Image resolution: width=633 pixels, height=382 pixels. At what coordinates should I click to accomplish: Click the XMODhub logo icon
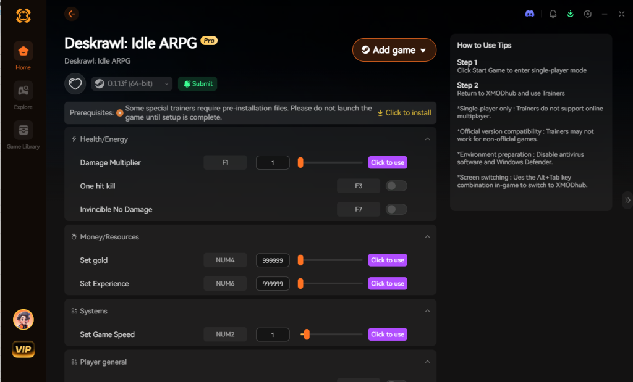pos(23,15)
